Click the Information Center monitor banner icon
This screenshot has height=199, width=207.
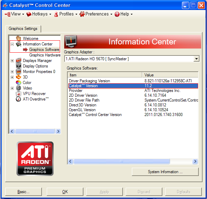(x=71, y=41)
